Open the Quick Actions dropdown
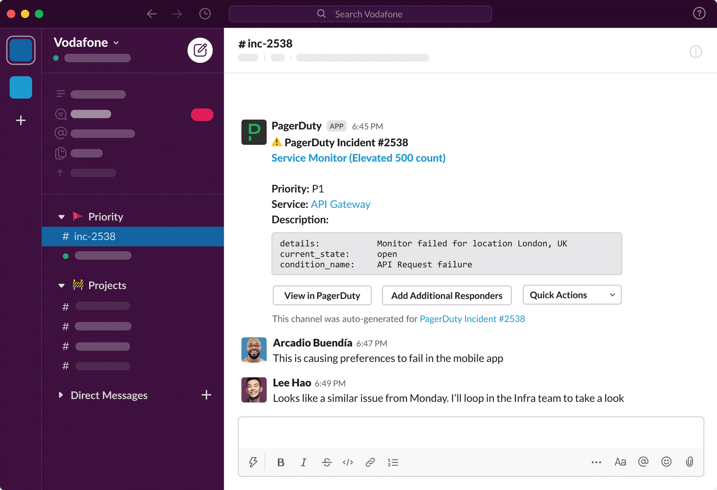This screenshot has width=717, height=490. (x=572, y=295)
